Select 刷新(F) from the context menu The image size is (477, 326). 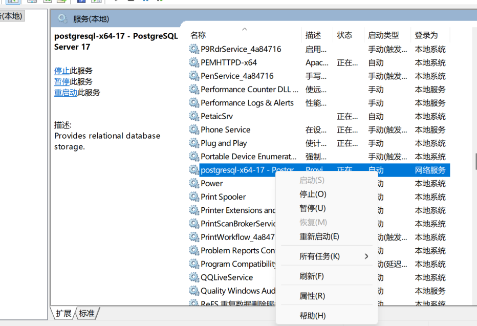point(311,276)
